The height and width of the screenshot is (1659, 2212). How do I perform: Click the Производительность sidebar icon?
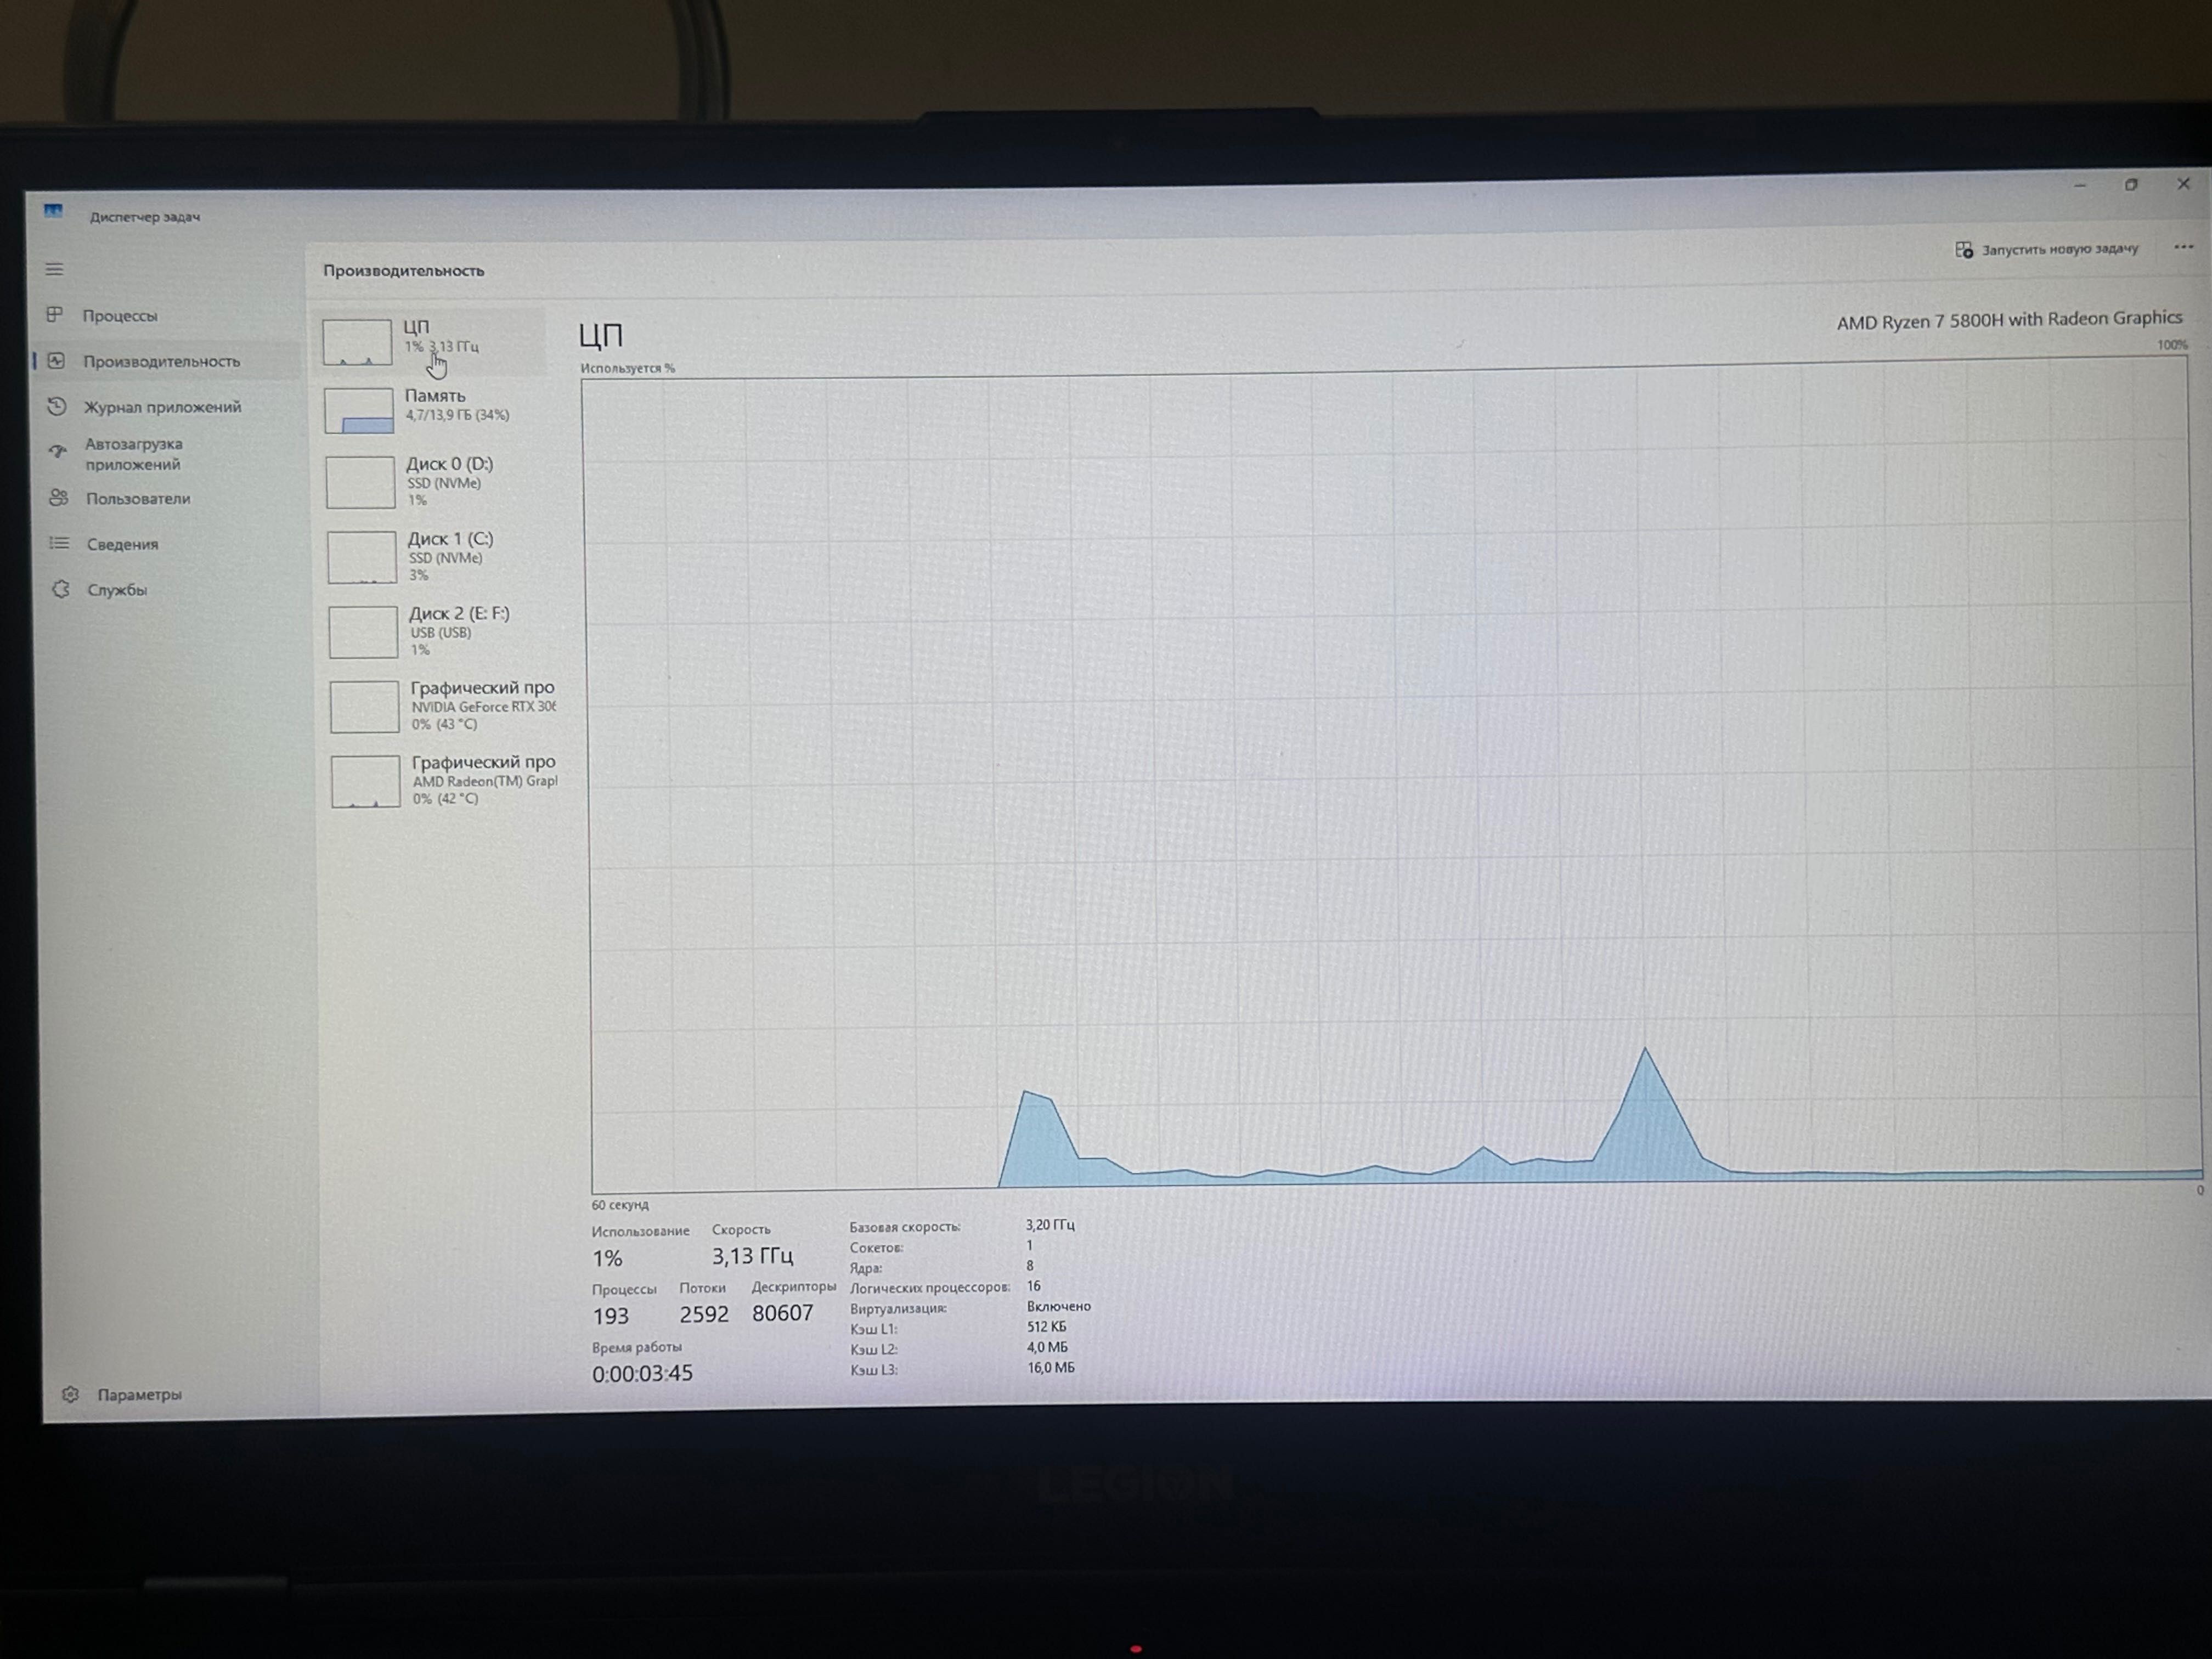click(x=56, y=361)
